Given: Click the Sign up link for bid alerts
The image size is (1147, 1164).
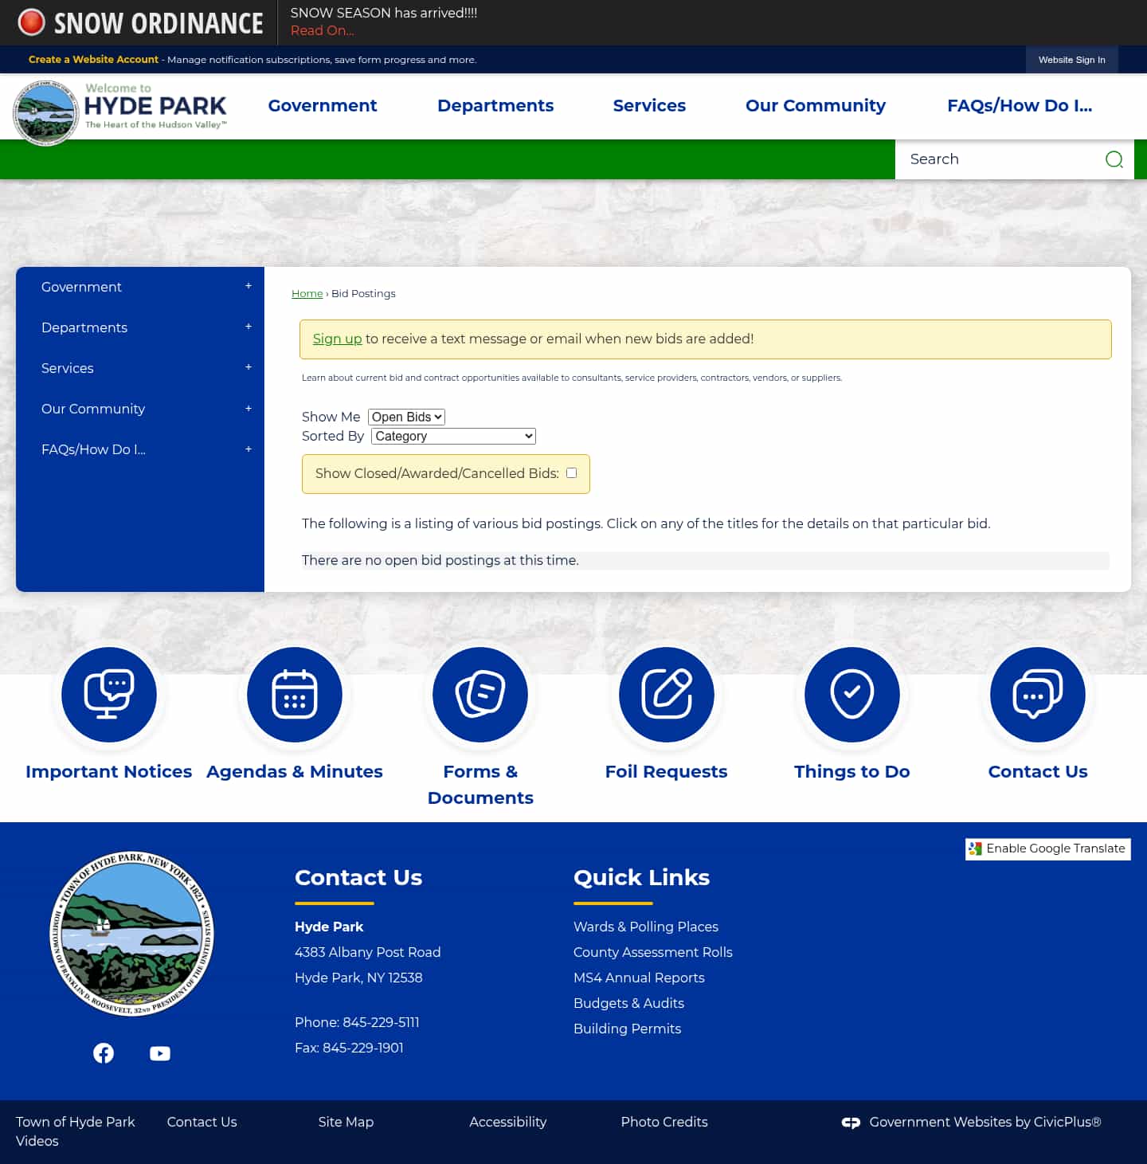Looking at the screenshot, I should coord(337,339).
